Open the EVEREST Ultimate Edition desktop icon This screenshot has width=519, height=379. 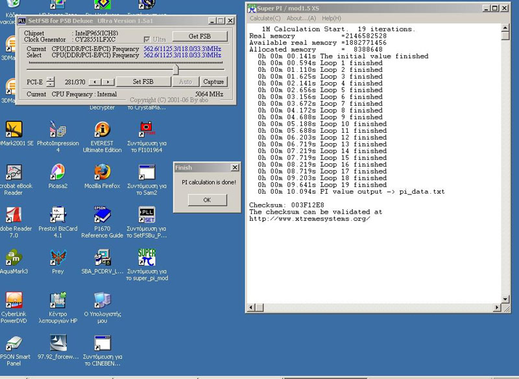(x=102, y=130)
